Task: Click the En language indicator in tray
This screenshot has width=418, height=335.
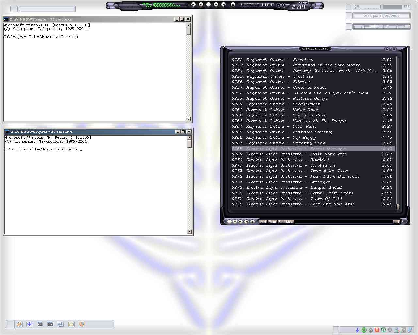Action: [403, 330]
